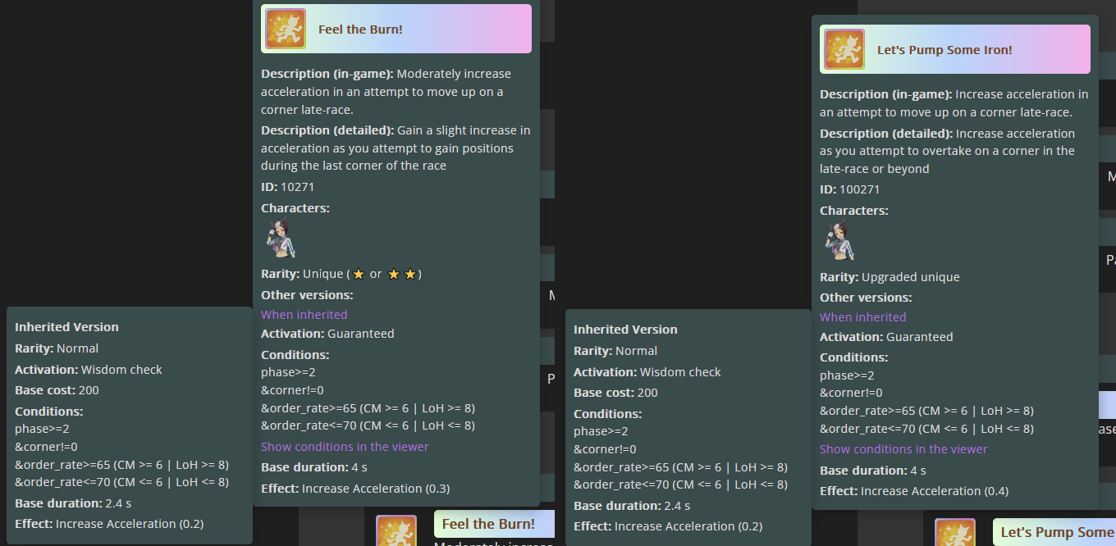Click the Let's Pump Some Iron! header skill icon
Image resolution: width=1116 pixels, height=546 pixels.
[844, 49]
